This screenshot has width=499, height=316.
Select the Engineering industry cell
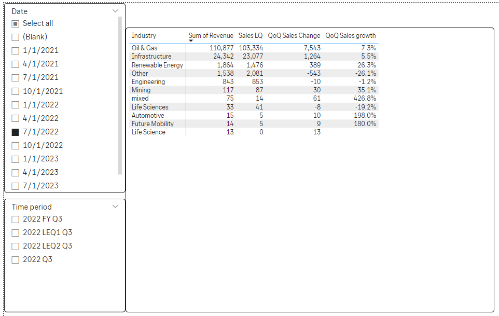tap(148, 82)
